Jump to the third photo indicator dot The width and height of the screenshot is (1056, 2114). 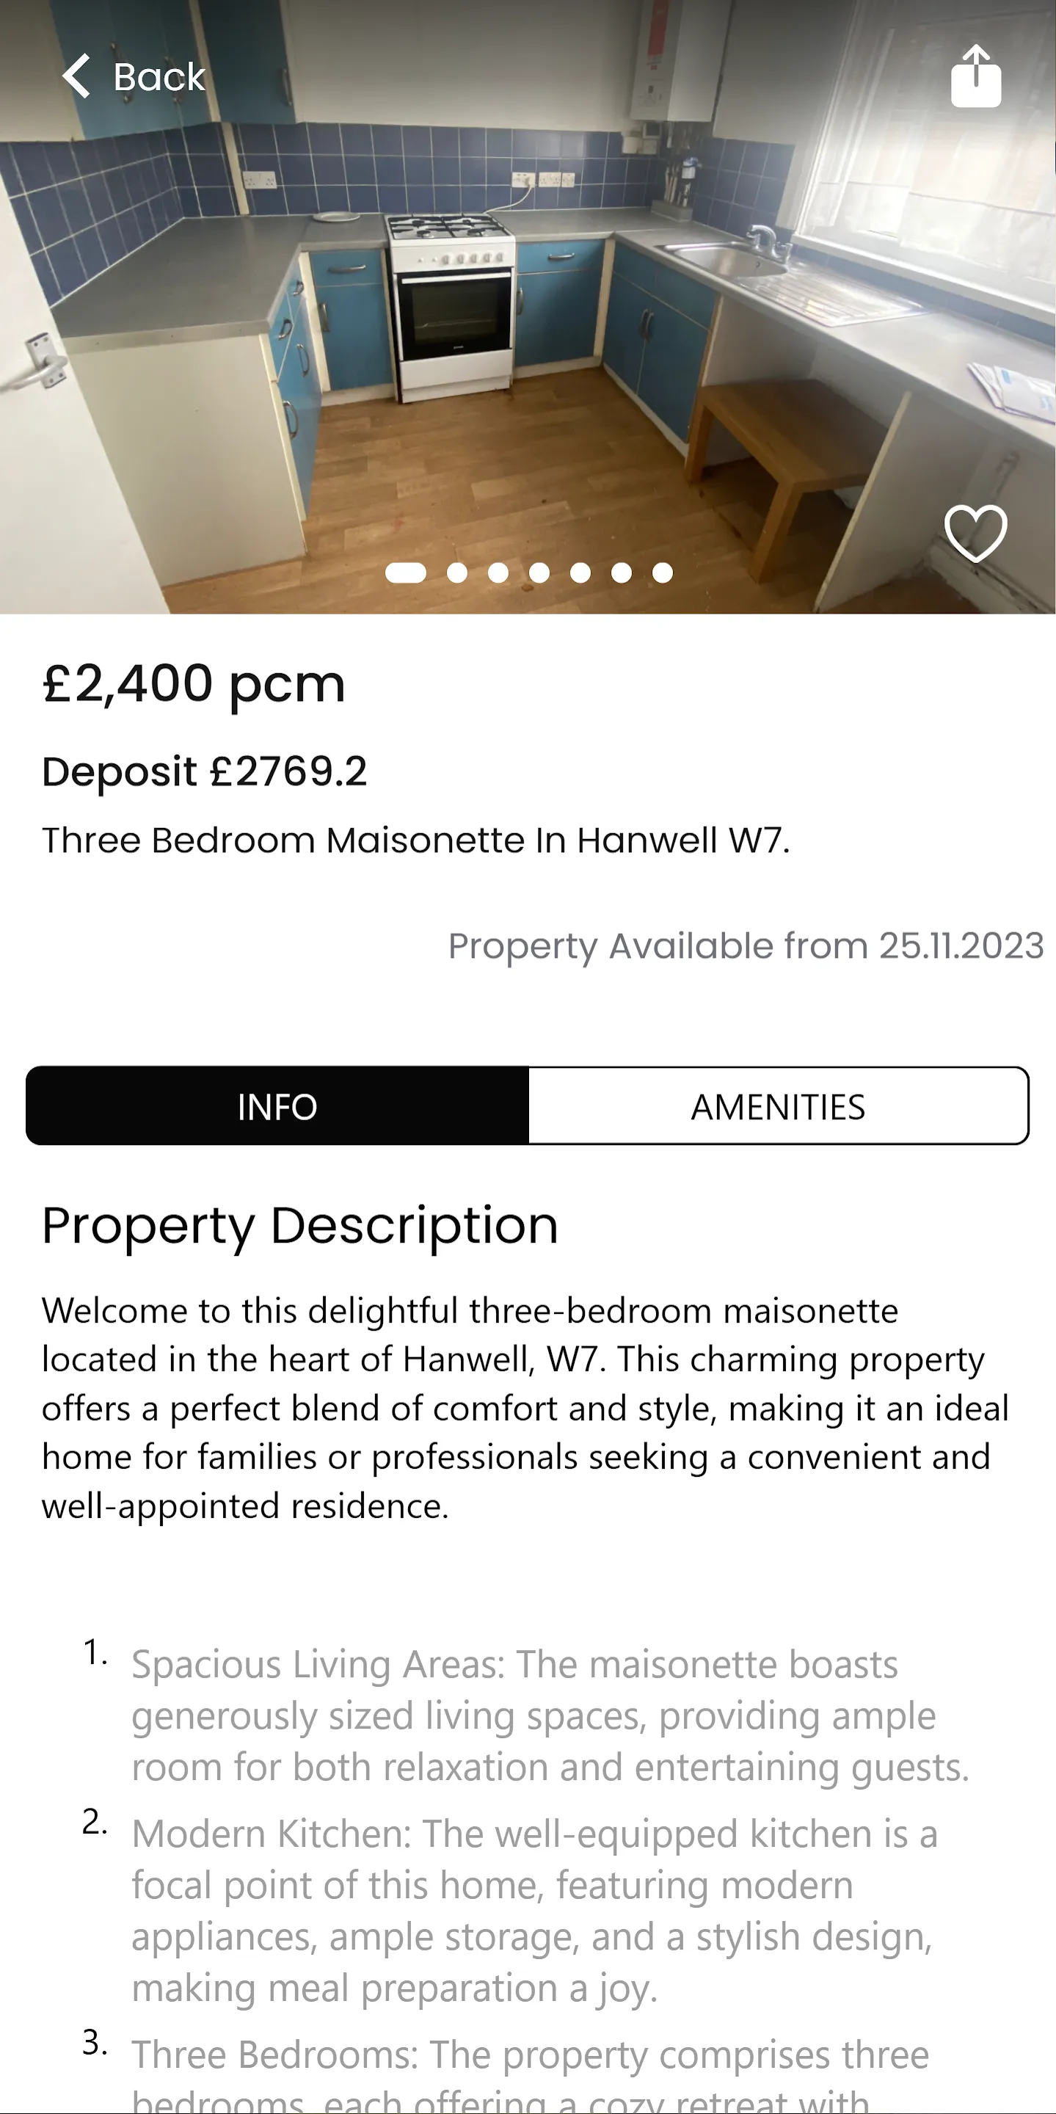tap(498, 573)
